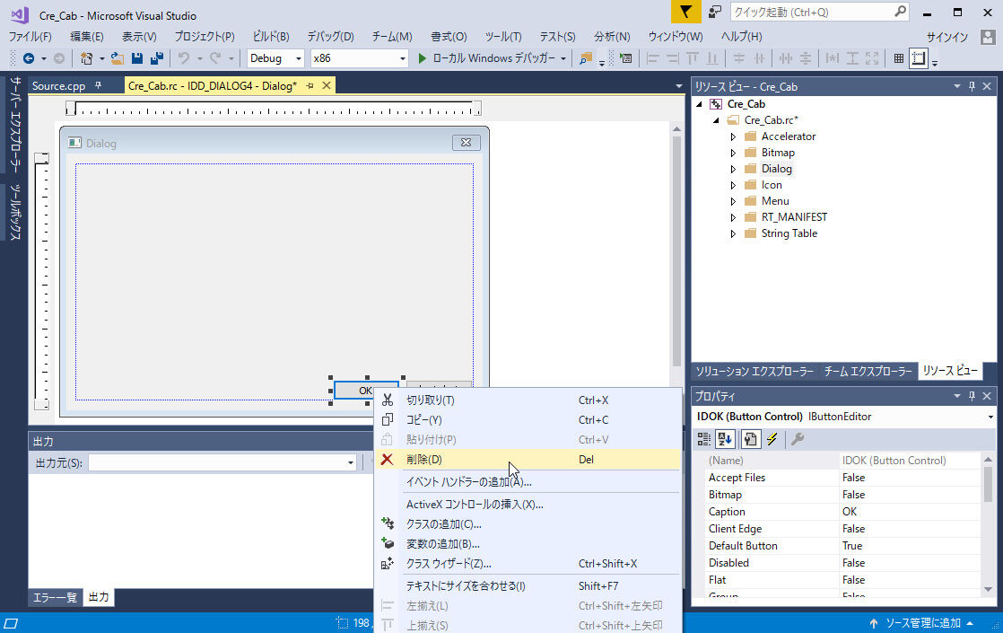This screenshot has height=633, width=1003.
Task: Click the open file folder icon
Action: (117, 58)
